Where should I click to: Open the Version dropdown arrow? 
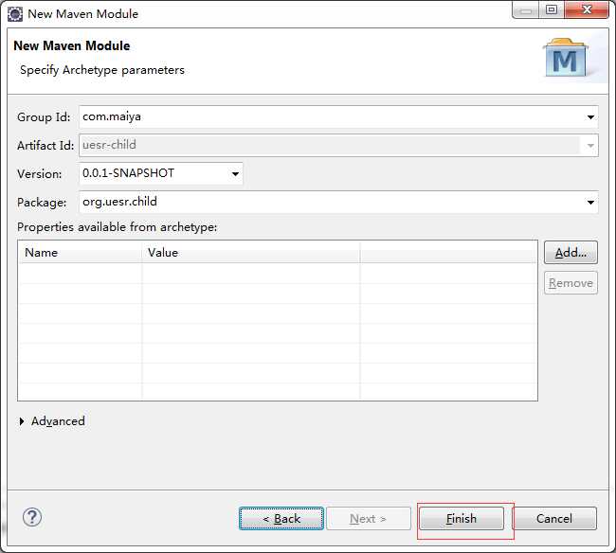click(x=235, y=174)
